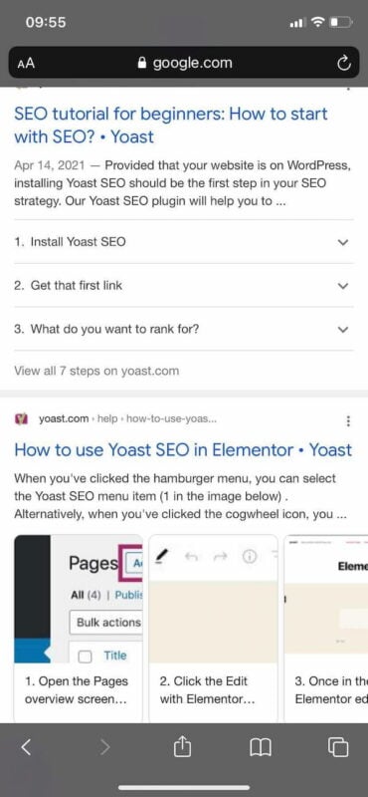
Task: Open the 'Once in the Elementor' step card
Action: tap(326, 629)
